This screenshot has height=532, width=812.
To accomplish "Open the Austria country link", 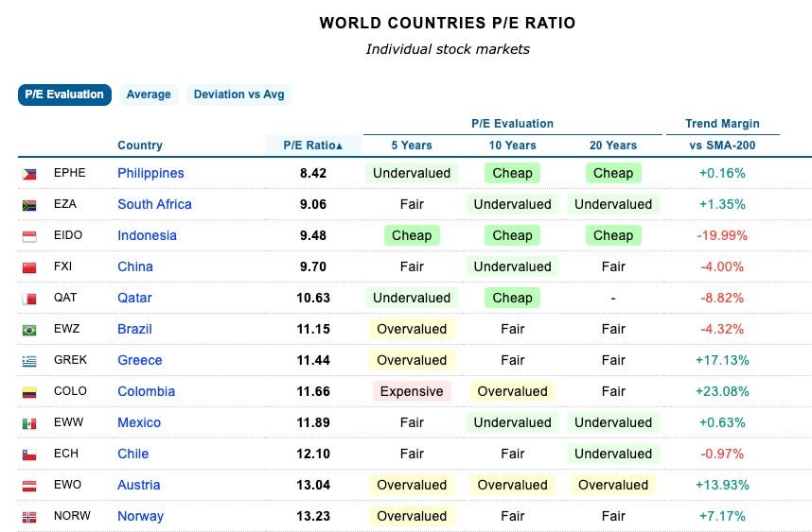I will tap(139, 485).
